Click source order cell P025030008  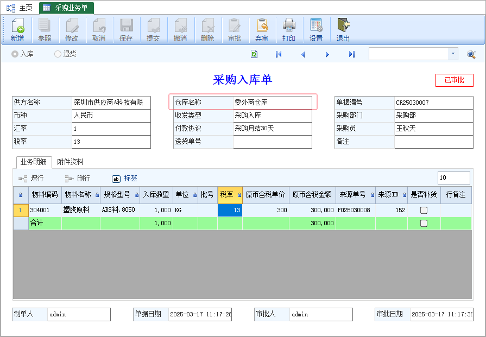(356, 211)
